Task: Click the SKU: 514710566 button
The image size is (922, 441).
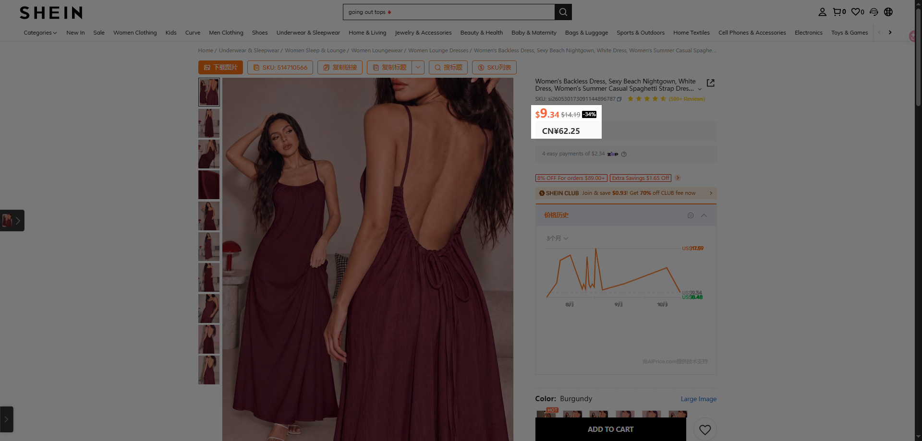Action: coord(280,68)
